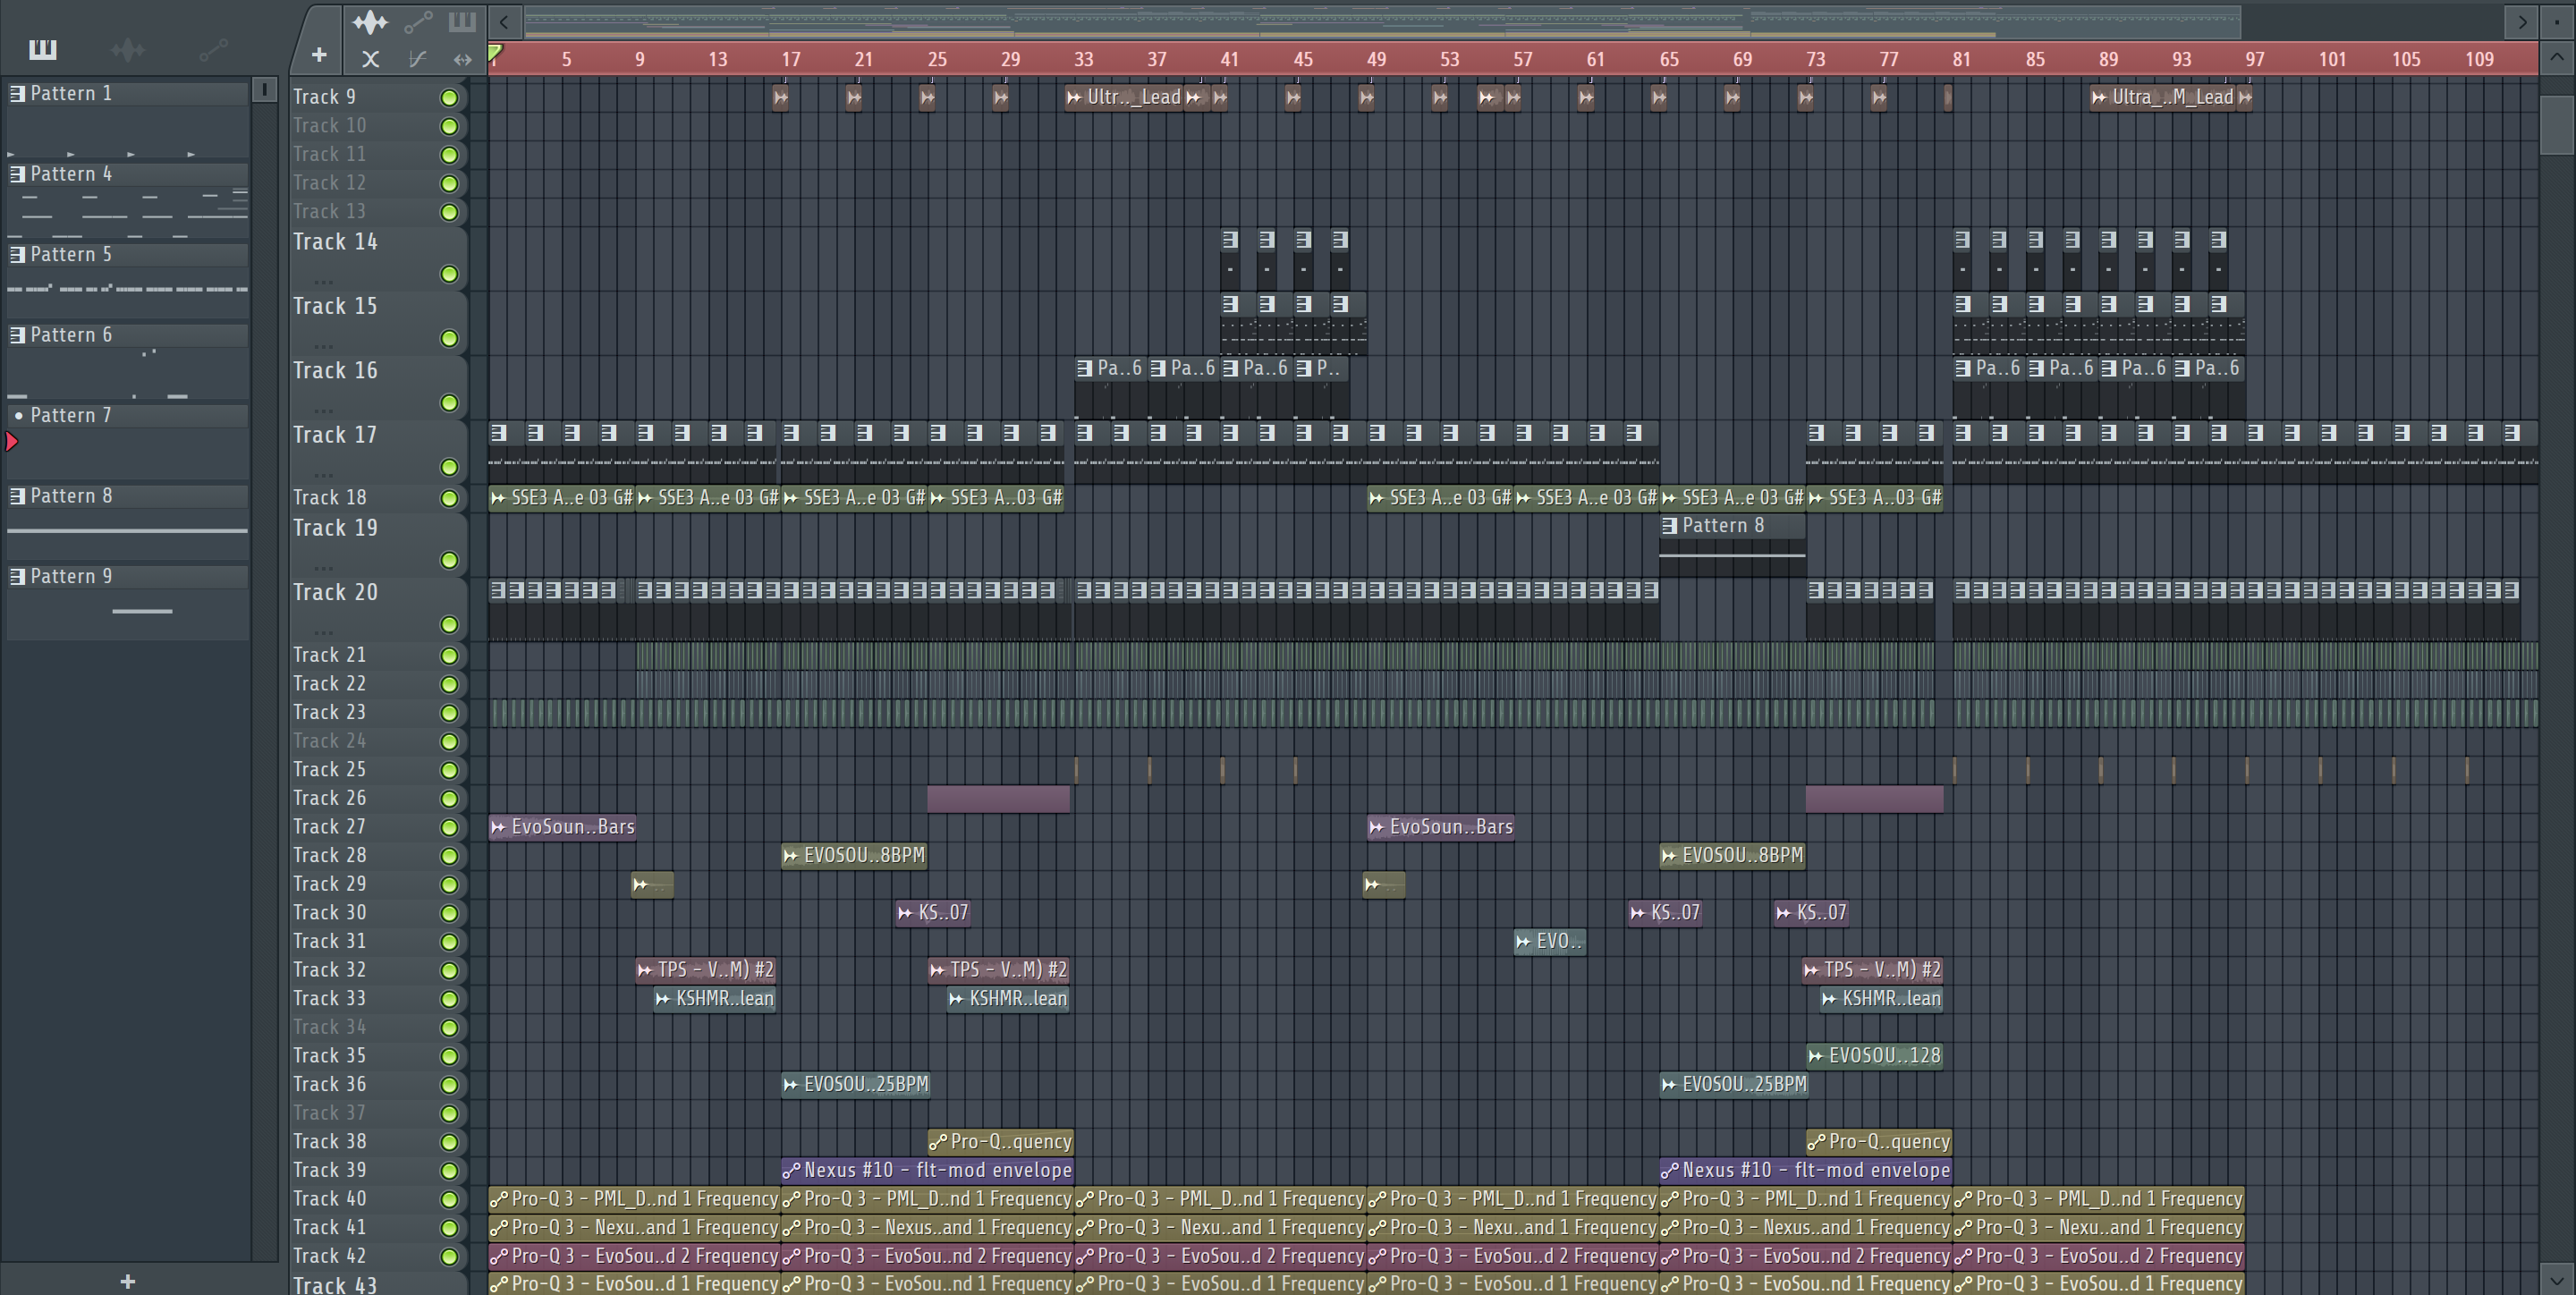The width and height of the screenshot is (2576, 1295).
Task: Mute Track 18 using its green light
Action: point(449,498)
